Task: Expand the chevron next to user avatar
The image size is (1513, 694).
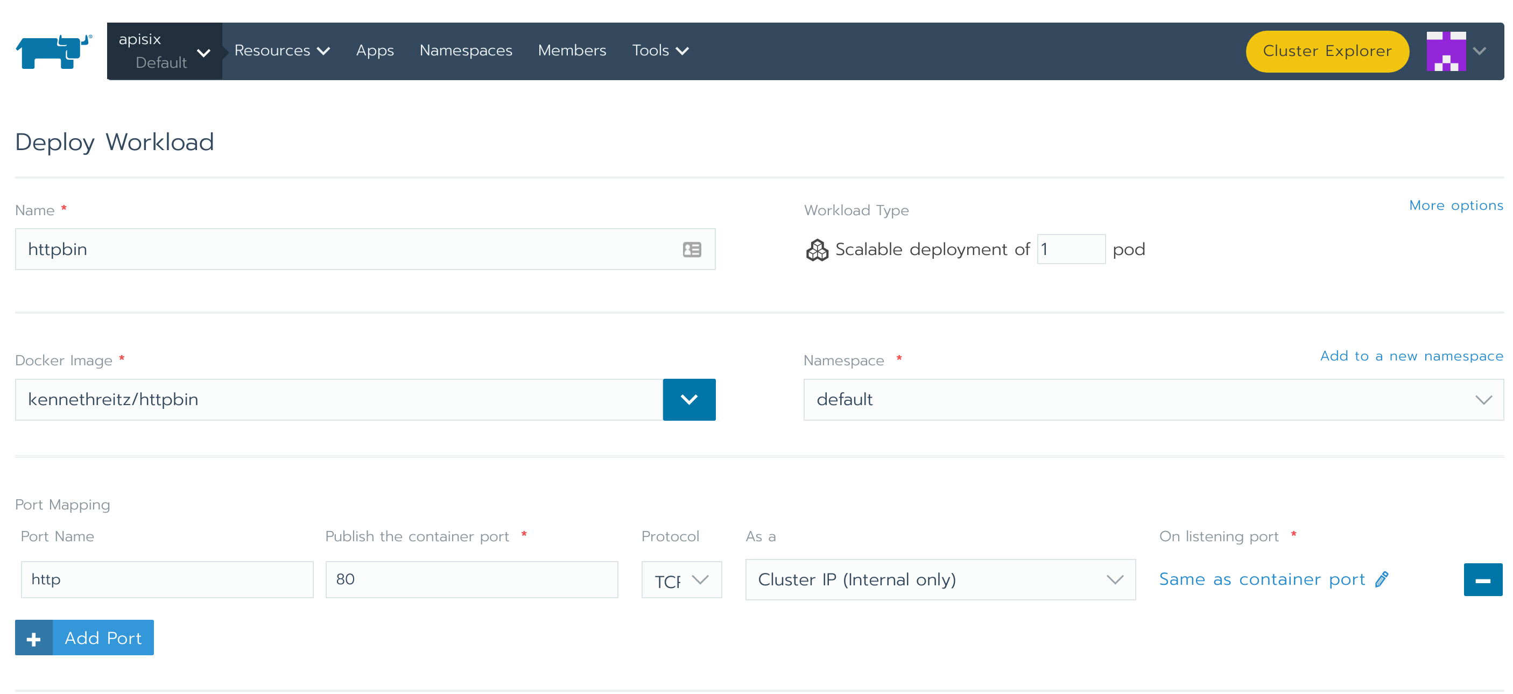Action: [1480, 52]
